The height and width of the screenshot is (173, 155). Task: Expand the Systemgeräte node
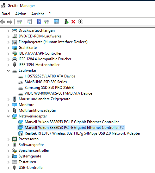8,156
